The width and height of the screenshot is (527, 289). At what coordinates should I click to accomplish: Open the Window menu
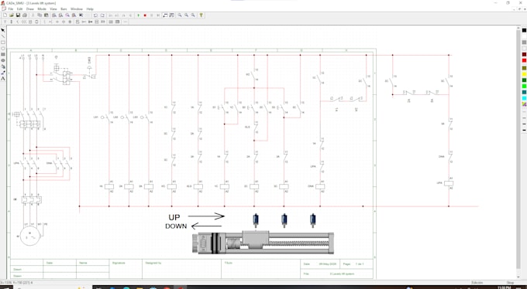coord(76,9)
